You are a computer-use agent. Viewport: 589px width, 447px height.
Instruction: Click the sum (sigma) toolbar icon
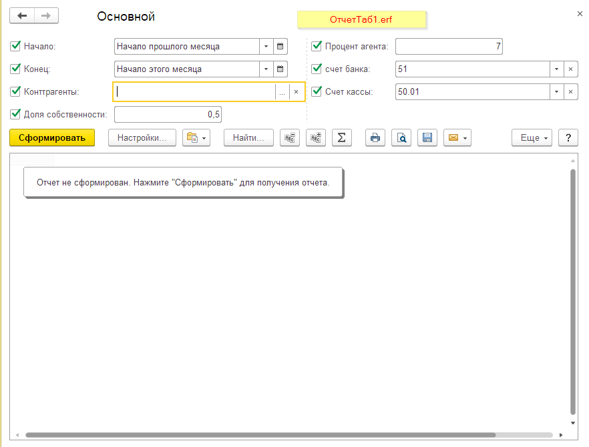[341, 137]
